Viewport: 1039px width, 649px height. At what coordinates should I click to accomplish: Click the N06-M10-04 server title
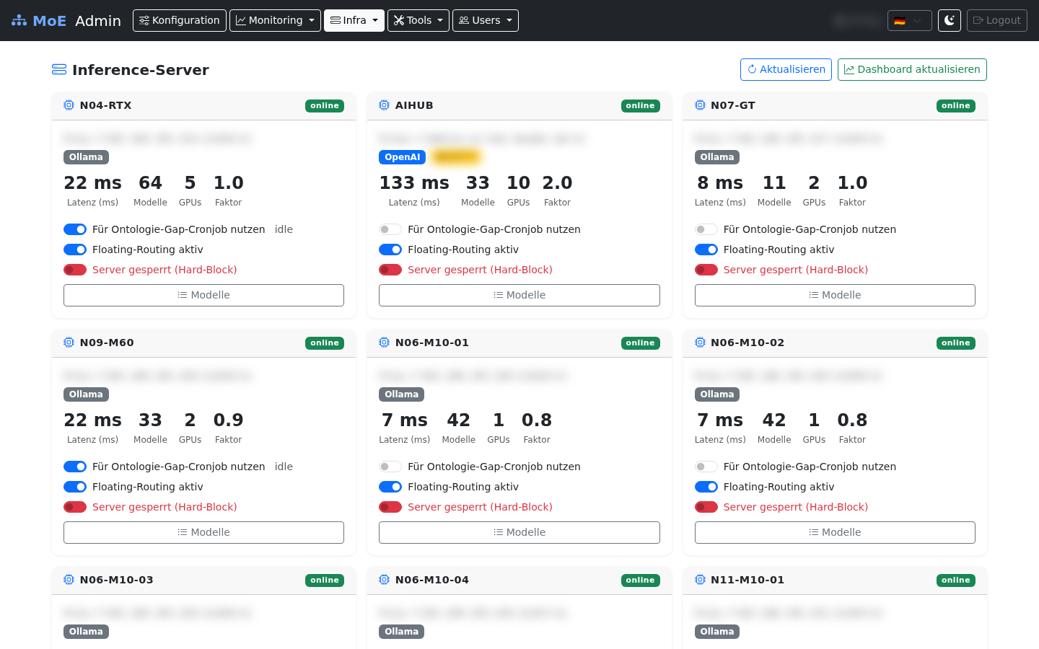(x=432, y=580)
